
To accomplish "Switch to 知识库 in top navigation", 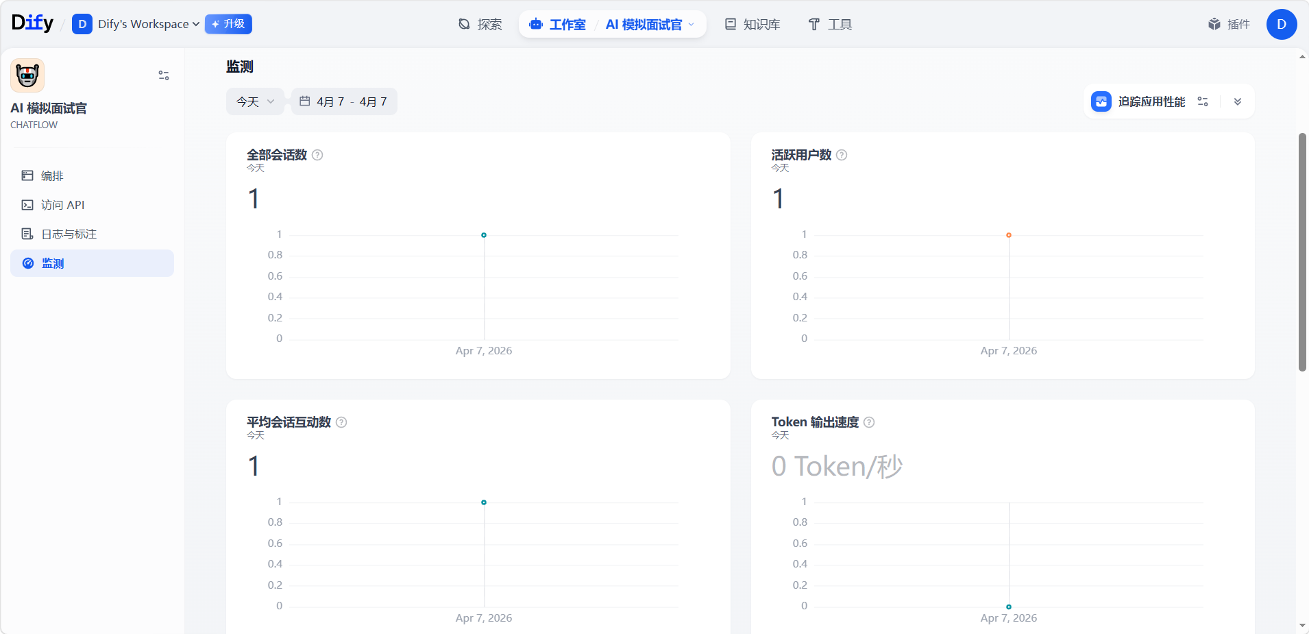I will (753, 25).
